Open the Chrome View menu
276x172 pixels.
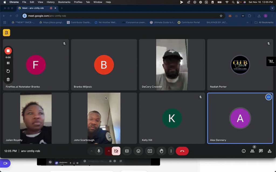40,2
